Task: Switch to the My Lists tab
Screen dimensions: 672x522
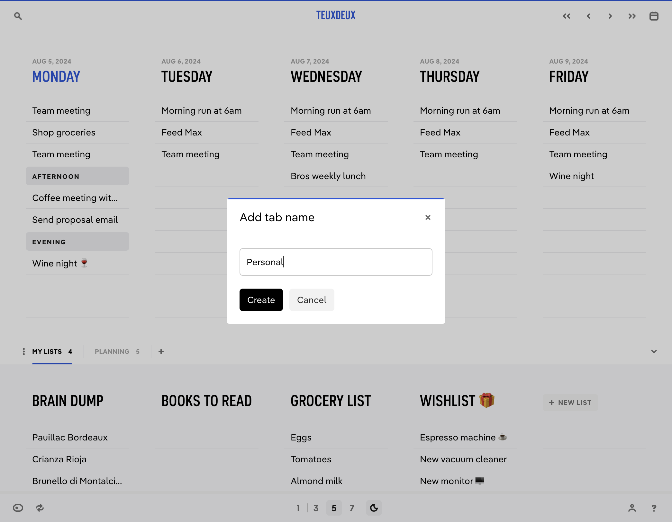Action: point(52,352)
